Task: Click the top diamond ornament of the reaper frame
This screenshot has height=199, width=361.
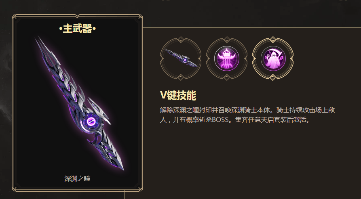Action: pos(273,39)
